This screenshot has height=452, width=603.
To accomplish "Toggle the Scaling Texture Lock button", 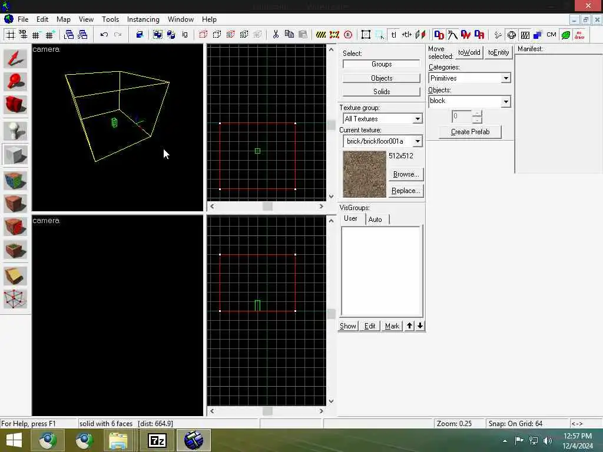I will click(407, 35).
